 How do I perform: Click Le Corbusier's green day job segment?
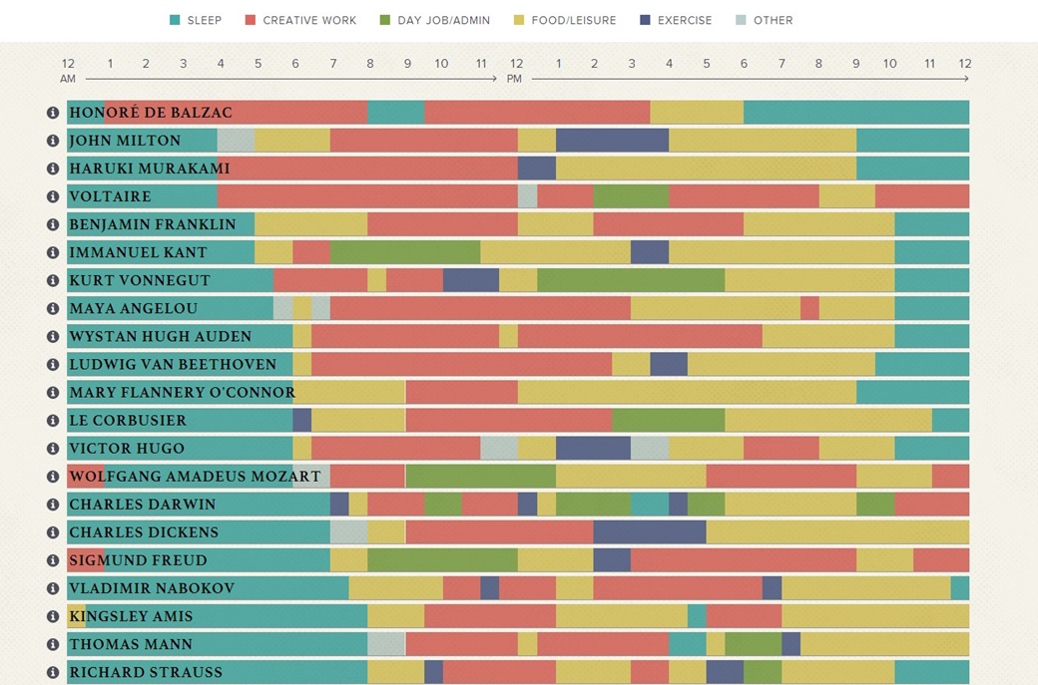[x=669, y=421]
